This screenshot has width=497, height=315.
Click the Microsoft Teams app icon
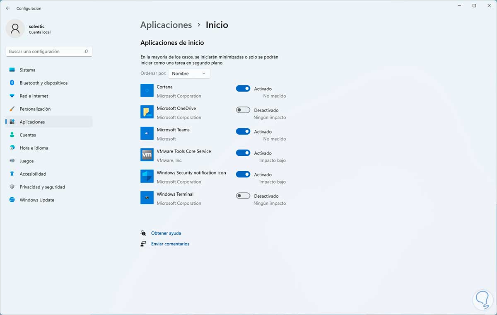click(x=147, y=133)
